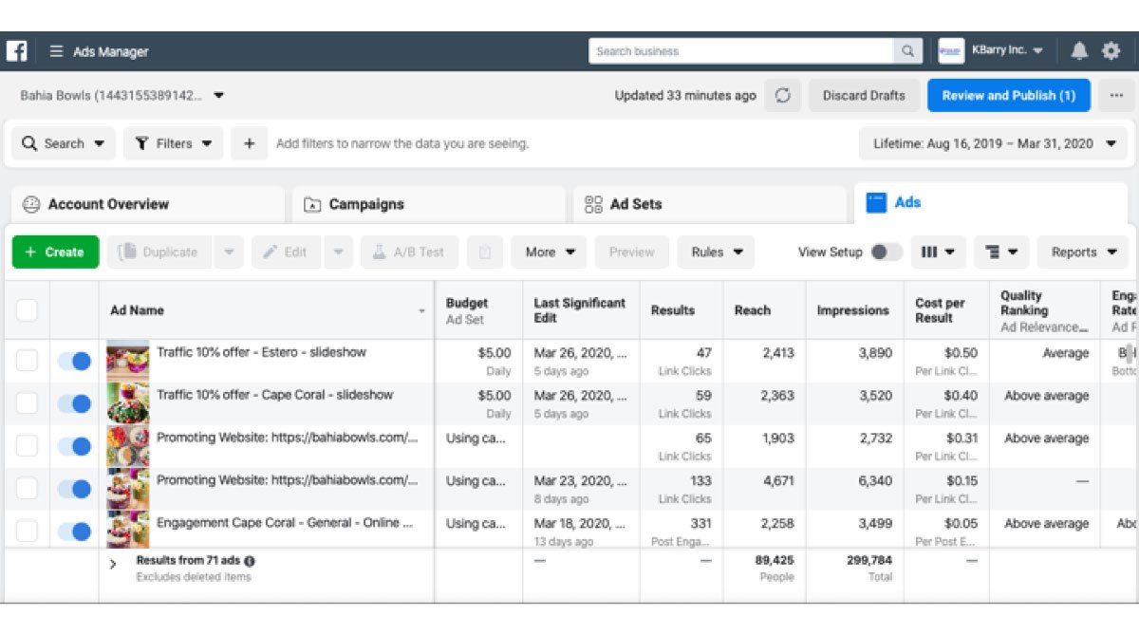Switch to the Campaigns tab
Screen dimensions: 1139x635
click(x=365, y=204)
